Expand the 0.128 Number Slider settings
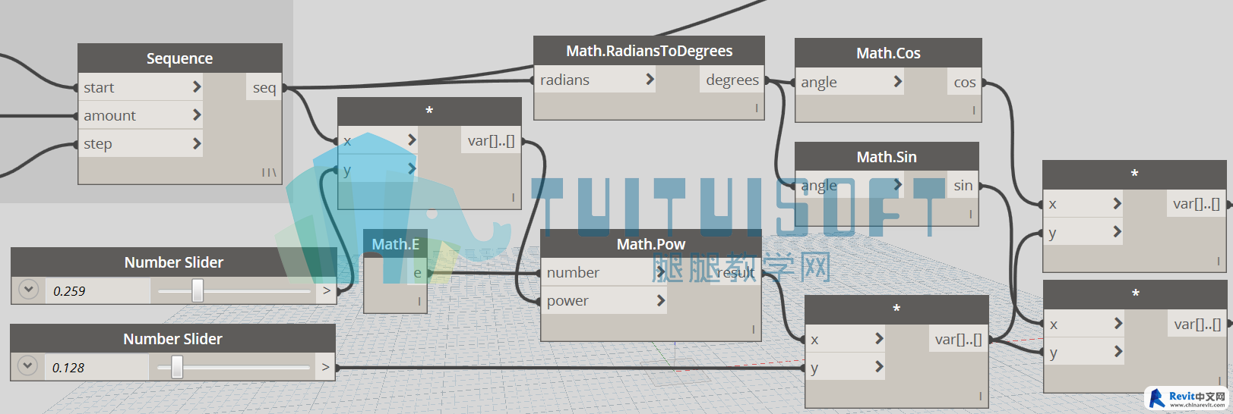This screenshot has height=414, width=1233. point(28,366)
